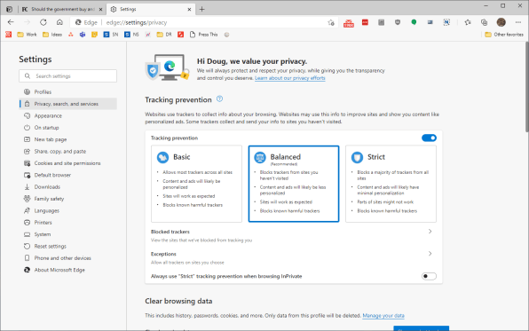529x331 pixels.
Task: Click the Balanced tracking level icon
Action: pos(260,157)
